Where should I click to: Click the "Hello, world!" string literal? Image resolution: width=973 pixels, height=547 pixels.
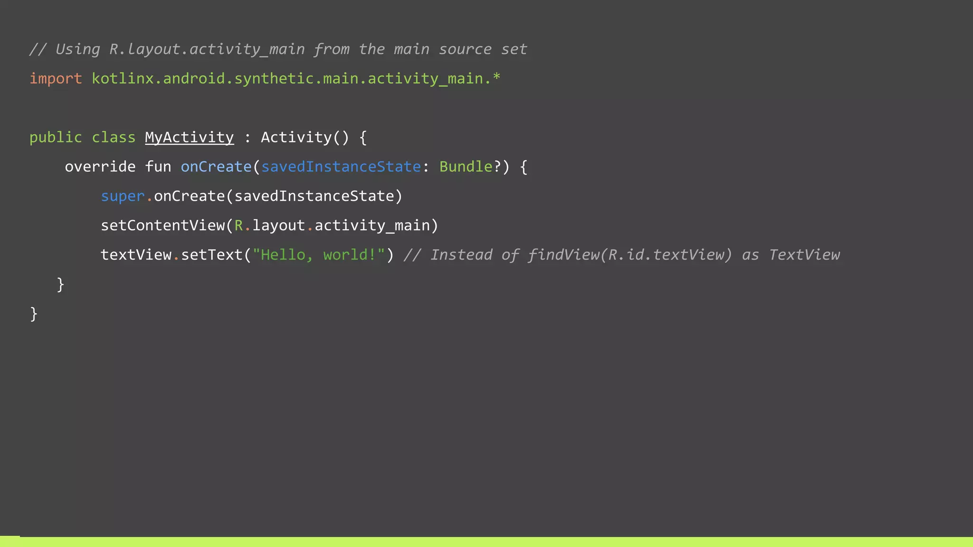(319, 255)
